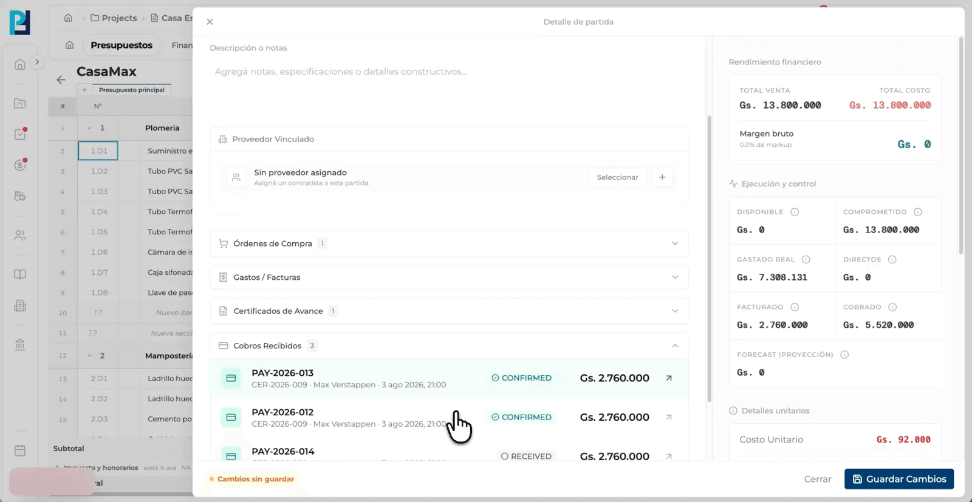Click the detail panel scrollbar
Viewport: 972px width, 502px height.
pos(708,258)
